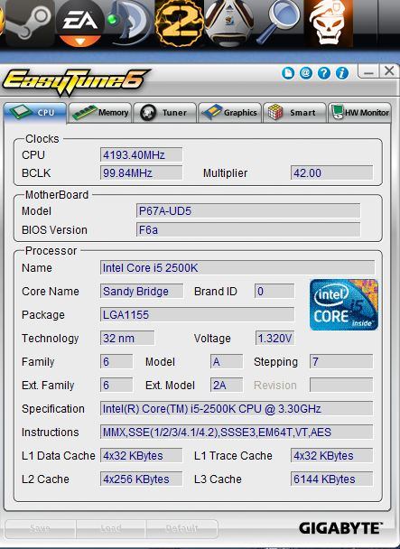
Task: Click the Package value LGA1155
Action: 197,315
